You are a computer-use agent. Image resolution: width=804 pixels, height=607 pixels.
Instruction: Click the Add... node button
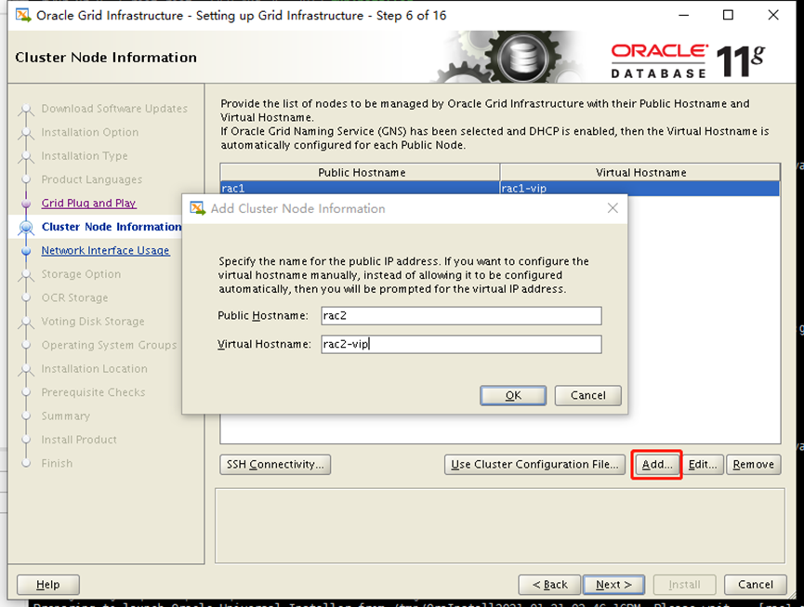[x=656, y=464]
